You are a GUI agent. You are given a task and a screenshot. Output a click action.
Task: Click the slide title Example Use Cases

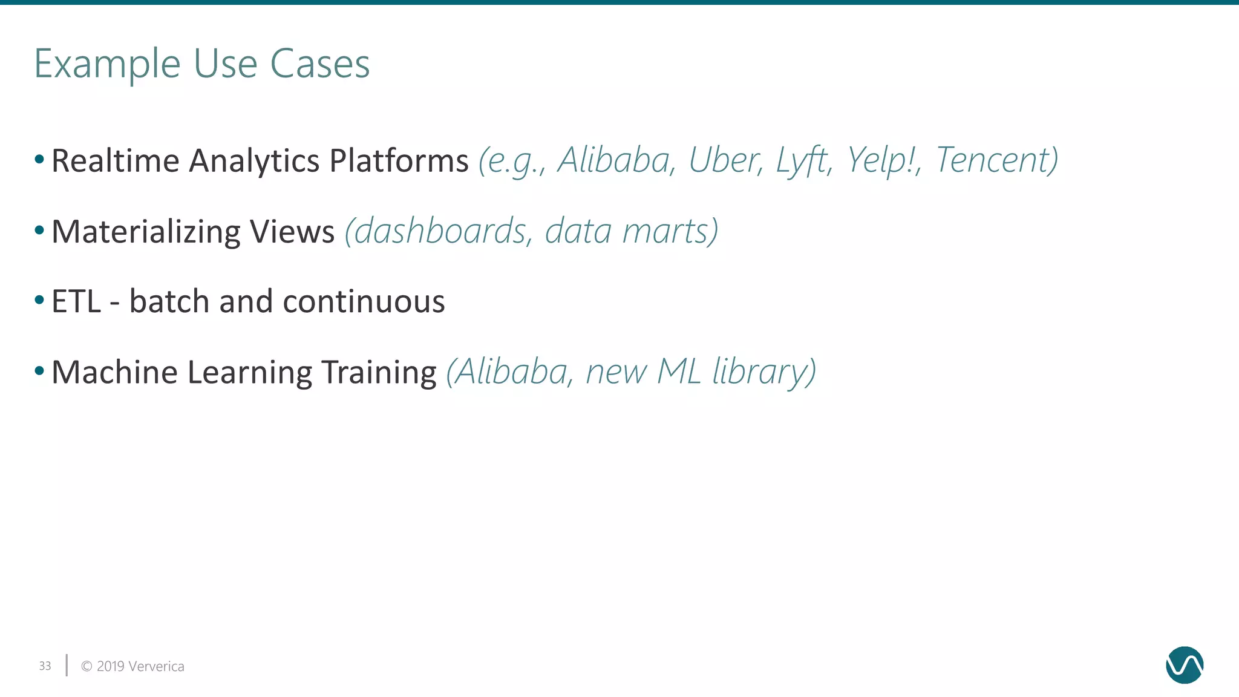(x=201, y=64)
